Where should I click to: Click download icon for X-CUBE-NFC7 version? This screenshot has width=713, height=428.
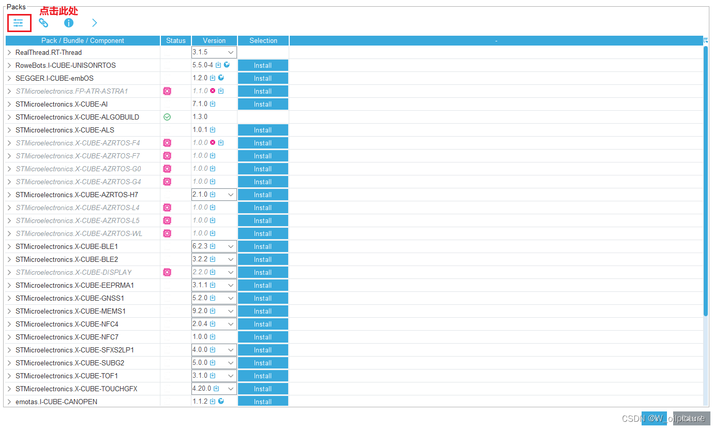tap(213, 337)
